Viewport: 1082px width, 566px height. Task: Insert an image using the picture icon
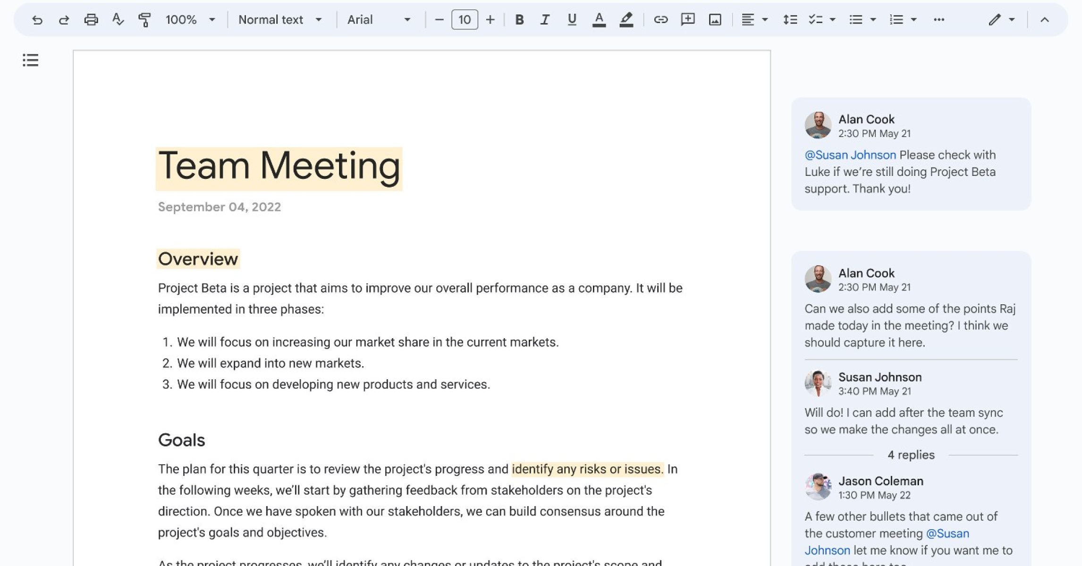tap(715, 20)
